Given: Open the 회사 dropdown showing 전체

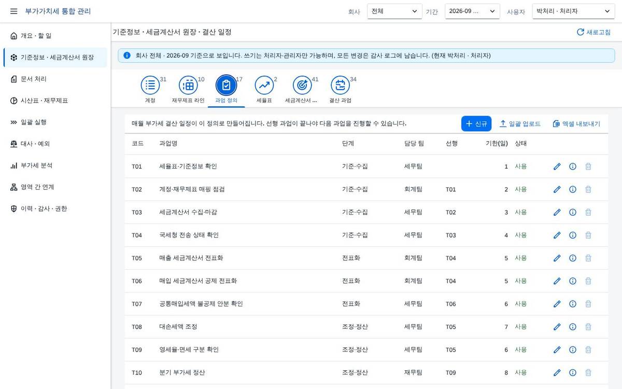Looking at the screenshot, I should (x=394, y=11).
